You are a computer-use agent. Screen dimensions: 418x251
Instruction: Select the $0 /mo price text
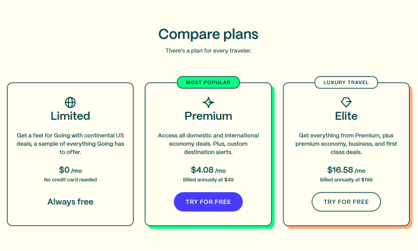[x=70, y=170]
